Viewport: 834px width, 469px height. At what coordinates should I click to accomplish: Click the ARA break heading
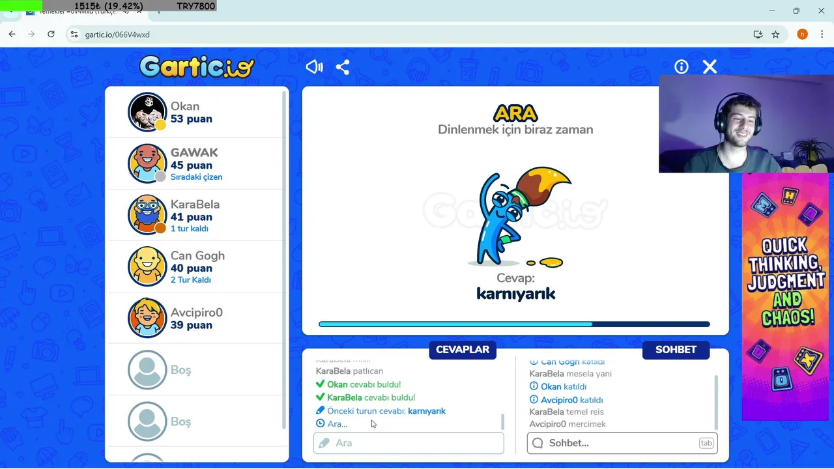click(515, 113)
